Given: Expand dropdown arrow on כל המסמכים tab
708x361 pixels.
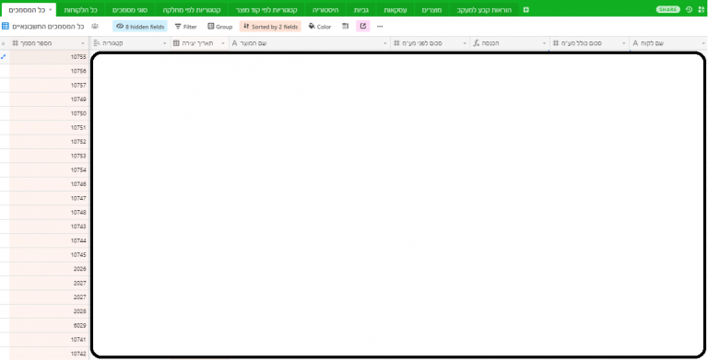Looking at the screenshot, I should pyautogui.click(x=50, y=9).
